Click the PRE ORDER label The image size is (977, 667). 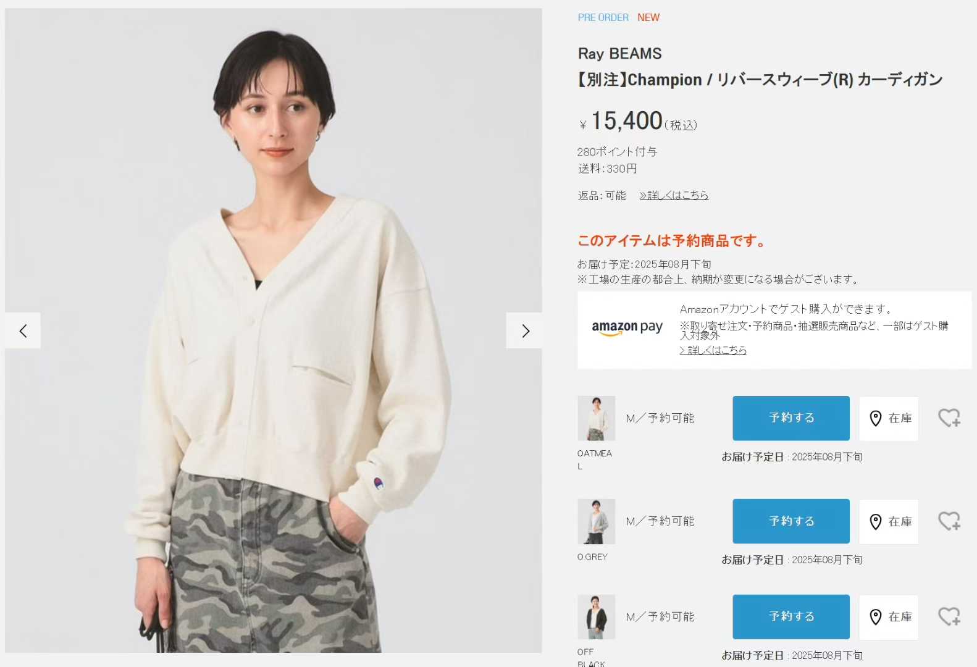(603, 17)
